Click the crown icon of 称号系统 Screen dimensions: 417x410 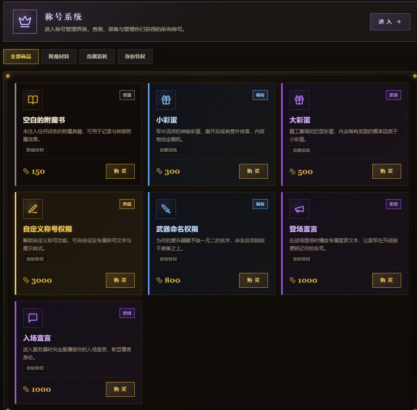(25, 22)
